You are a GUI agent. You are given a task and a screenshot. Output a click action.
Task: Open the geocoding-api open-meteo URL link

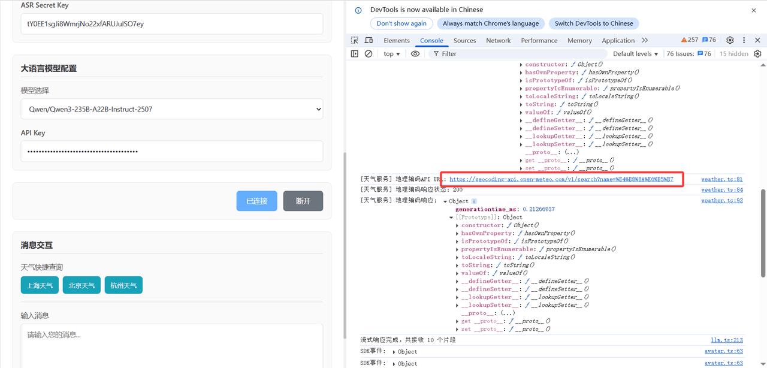(x=561, y=179)
